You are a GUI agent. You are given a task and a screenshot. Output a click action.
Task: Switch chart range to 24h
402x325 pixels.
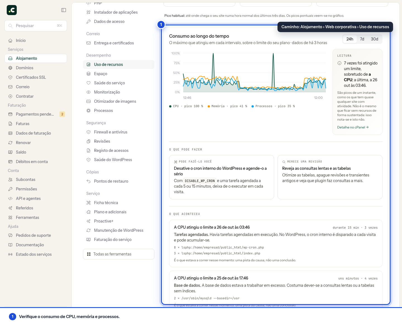(350, 39)
